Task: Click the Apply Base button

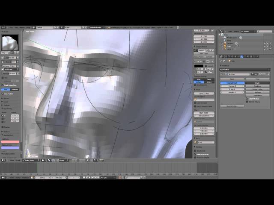Action: [258, 96]
